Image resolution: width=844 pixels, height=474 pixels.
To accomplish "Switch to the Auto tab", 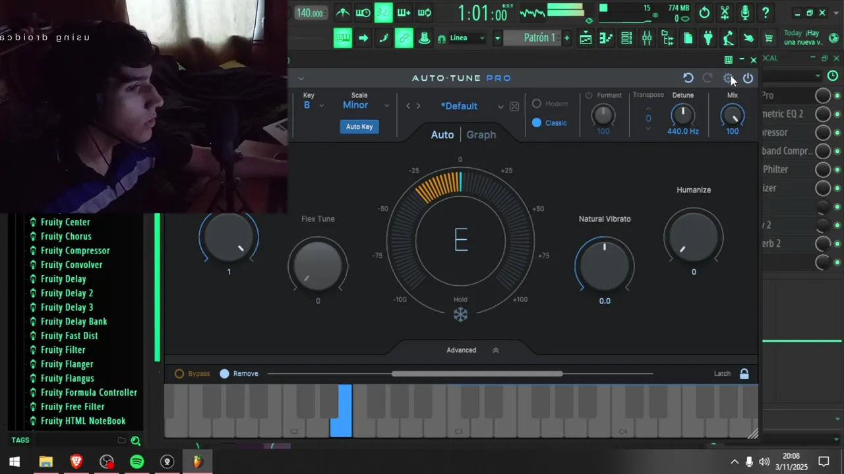I will [442, 135].
